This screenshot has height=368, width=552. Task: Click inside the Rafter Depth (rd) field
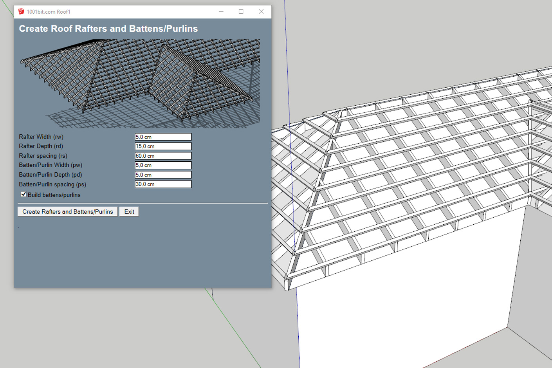(162, 146)
